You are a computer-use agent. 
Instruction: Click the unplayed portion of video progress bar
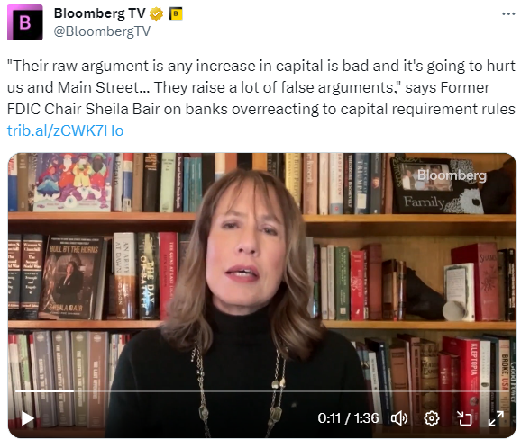pyautogui.click(x=292, y=391)
